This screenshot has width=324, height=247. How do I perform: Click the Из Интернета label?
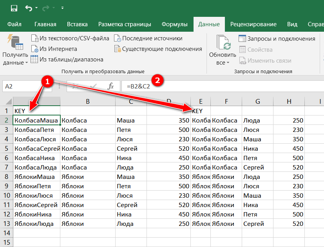pos(58,49)
